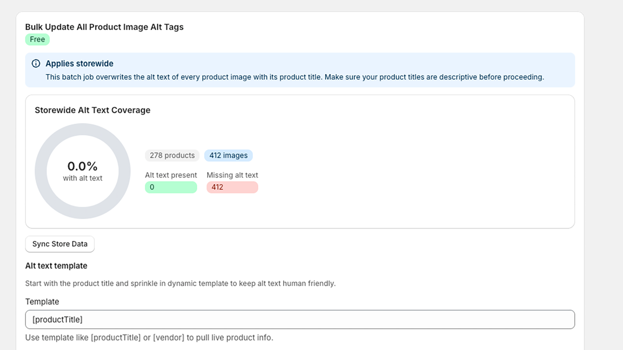Click the Alt text present label
Image resolution: width=623 pixels, height=350 pixels.
coord(171,175)
